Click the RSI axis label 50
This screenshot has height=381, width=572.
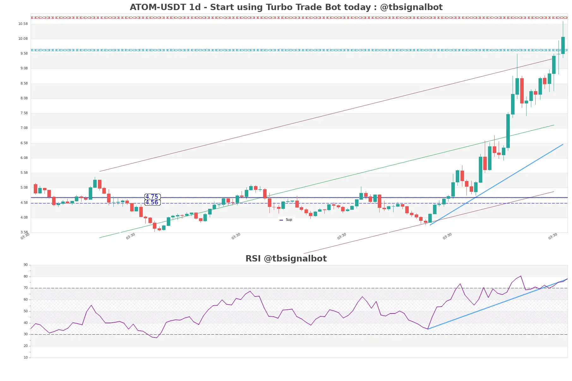click(x=26, y=311)
